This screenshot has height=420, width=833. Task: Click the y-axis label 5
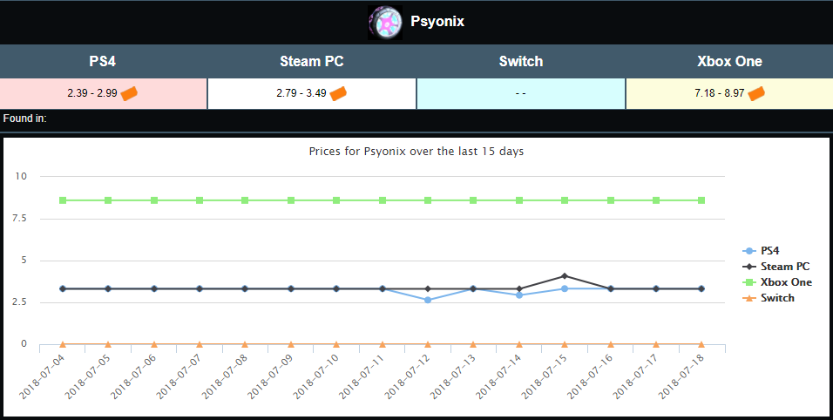pos(24,261)
